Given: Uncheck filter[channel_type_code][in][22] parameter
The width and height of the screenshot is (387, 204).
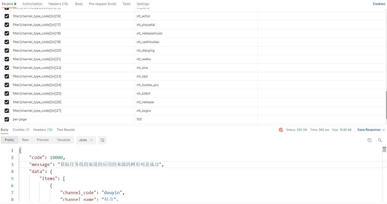Looking at the screenshot, I should (7, 68).
